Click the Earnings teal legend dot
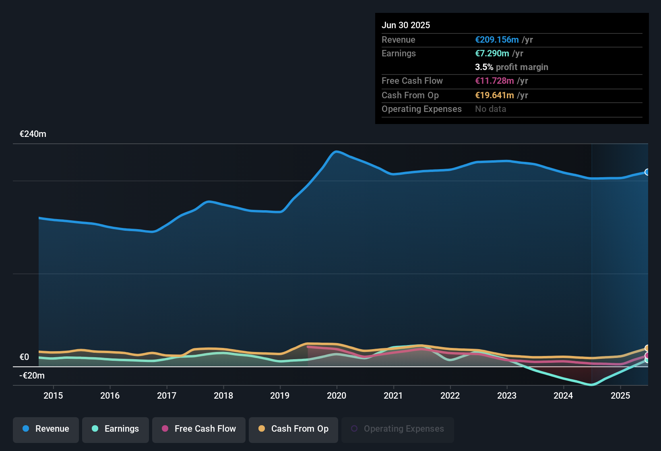Viewport: 661px width, 451px height. tap(95, 429)
